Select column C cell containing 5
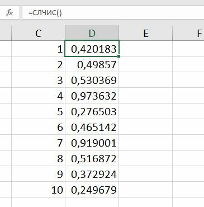 (x=39, y=111)
